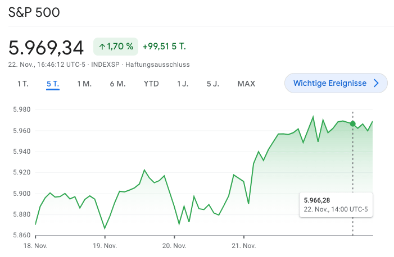Click the 21. Nov. axis label
This screenshot has width=394, height=257.
point(244,246)
